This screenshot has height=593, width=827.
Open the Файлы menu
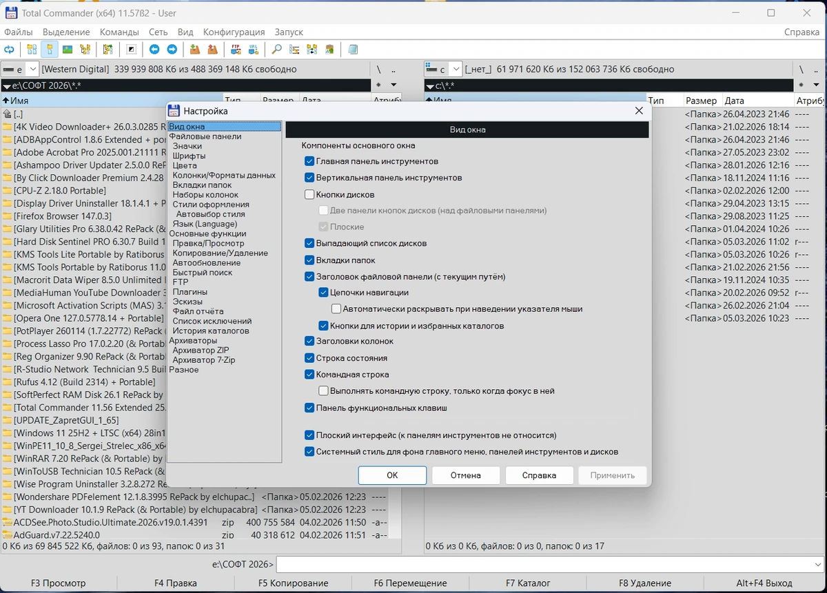tap(18, 32)
